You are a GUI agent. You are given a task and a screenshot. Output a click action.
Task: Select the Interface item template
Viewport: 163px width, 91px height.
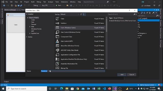tap(80, 23)
